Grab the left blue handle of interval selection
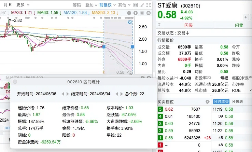Screen dimensions: 252x152 pos(104,47)
